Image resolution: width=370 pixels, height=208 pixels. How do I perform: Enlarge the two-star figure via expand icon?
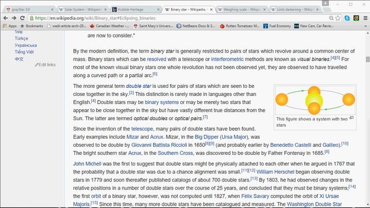pos(351,118)
